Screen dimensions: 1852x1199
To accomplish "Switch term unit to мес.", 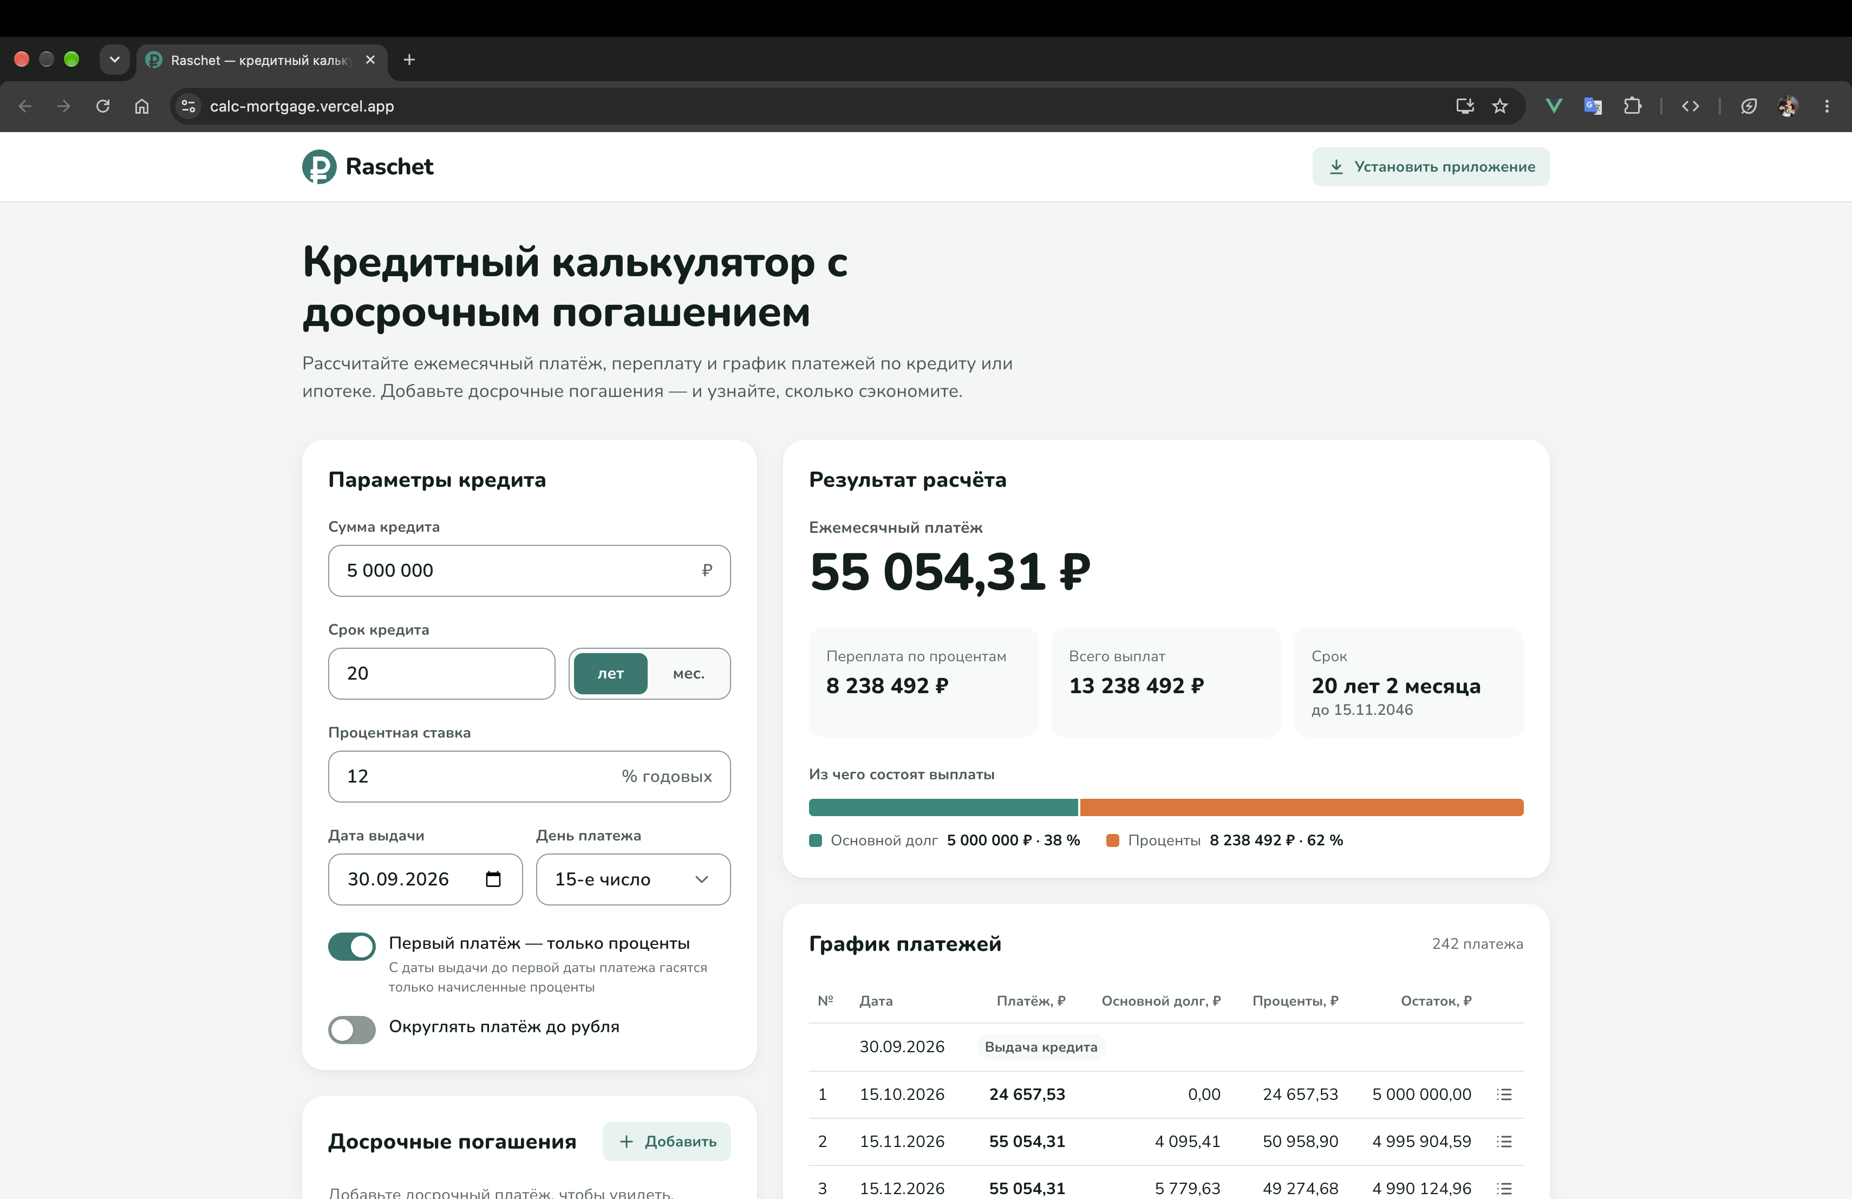I will point(689,674).
